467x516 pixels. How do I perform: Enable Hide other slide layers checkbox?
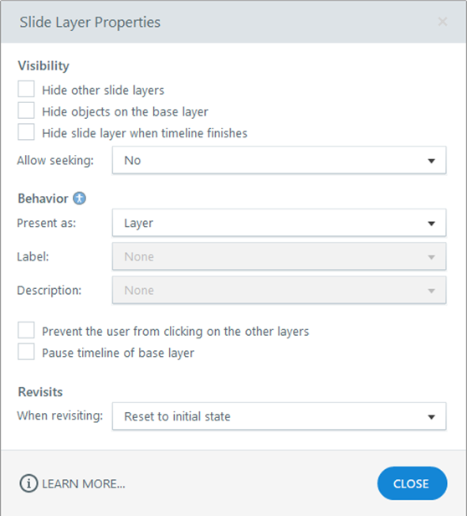(26, 89)
